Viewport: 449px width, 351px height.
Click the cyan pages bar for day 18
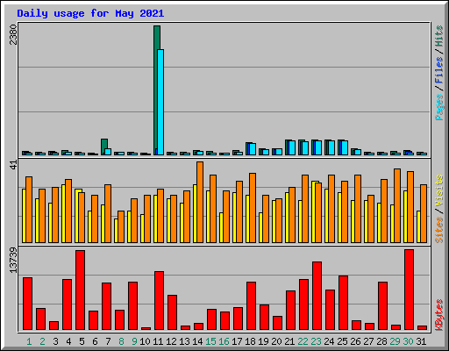coord(253,149)
